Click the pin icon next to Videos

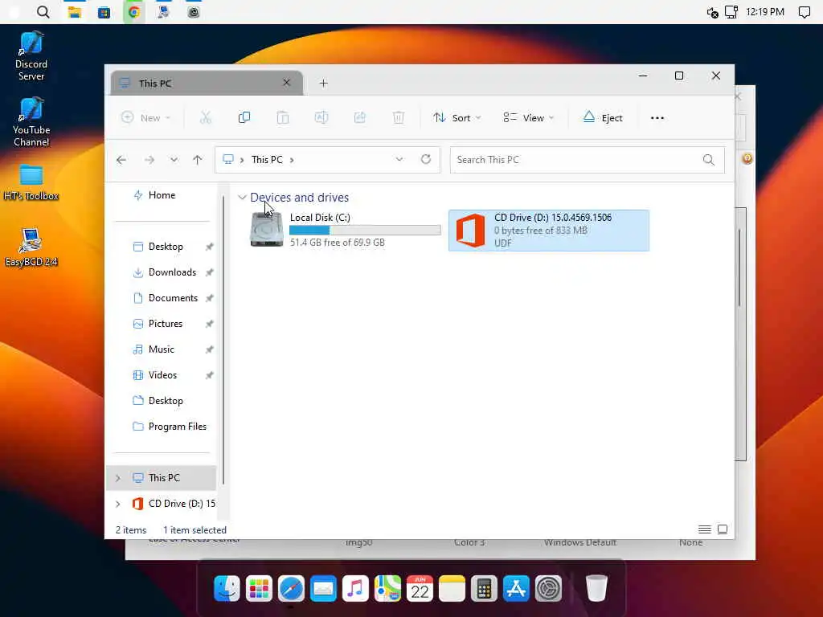point(210,375)
